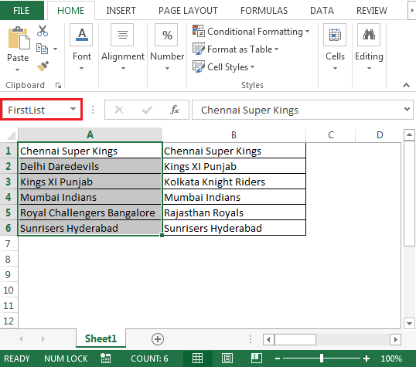Screen dimensions: 416x367
Task: Go to next sheet arrow
Action: point(43,338)
